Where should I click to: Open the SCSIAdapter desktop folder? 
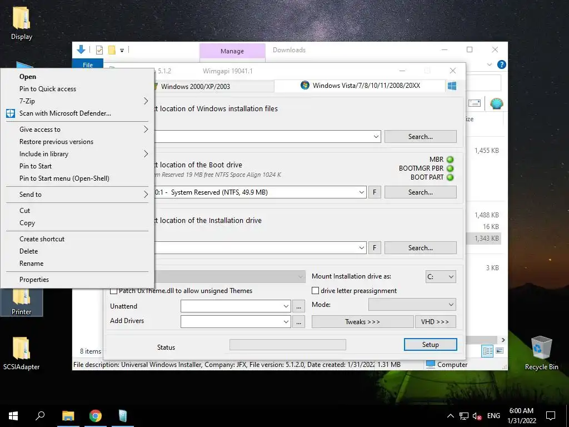click(x=21, y=354)
